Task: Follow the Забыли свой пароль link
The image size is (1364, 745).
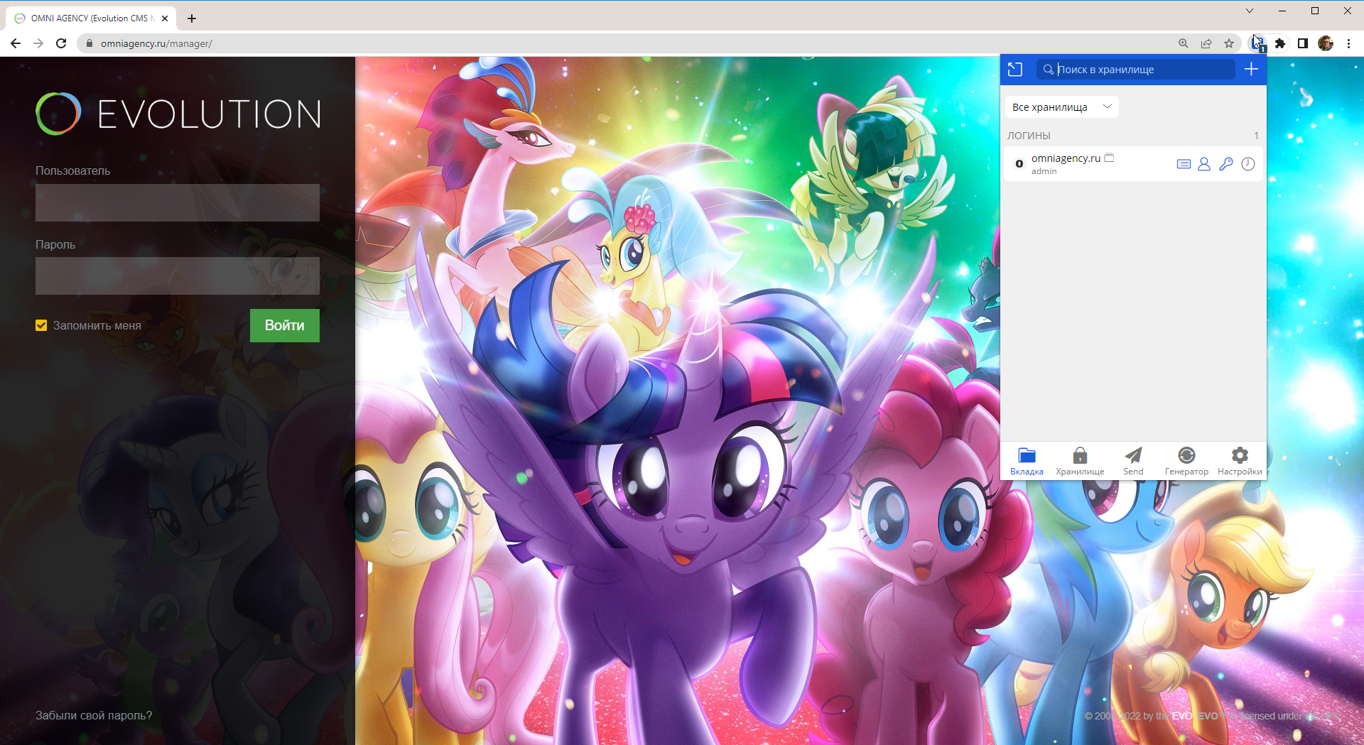Action: (x=94, y=715)
